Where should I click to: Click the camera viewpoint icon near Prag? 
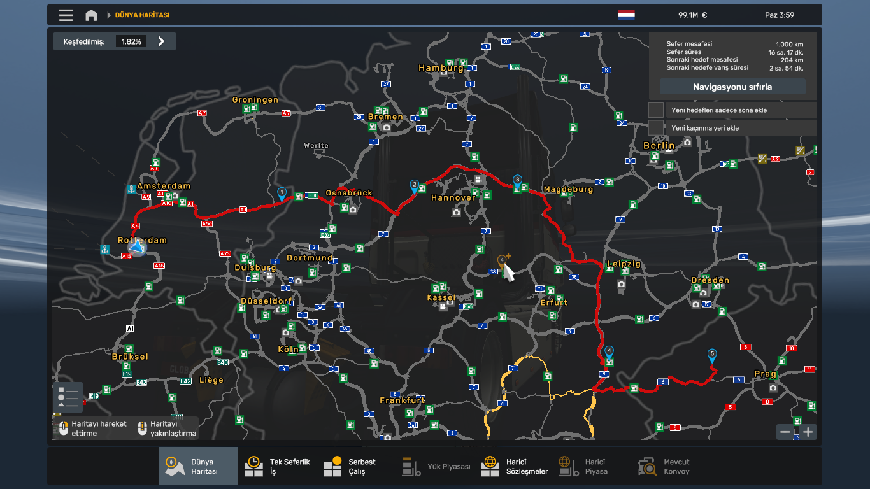(x=773, y=388)
